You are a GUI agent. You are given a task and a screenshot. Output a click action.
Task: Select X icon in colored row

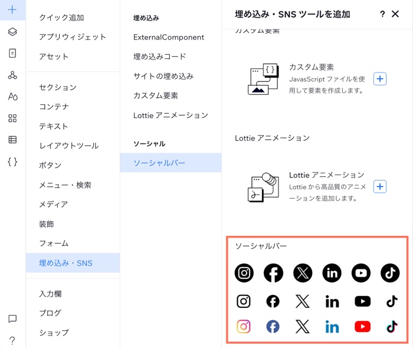(x=302, y=327)
